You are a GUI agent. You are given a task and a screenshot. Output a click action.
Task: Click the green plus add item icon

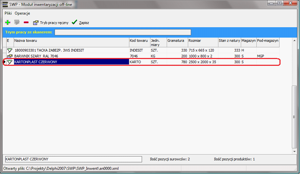click(x=7, y=23)
